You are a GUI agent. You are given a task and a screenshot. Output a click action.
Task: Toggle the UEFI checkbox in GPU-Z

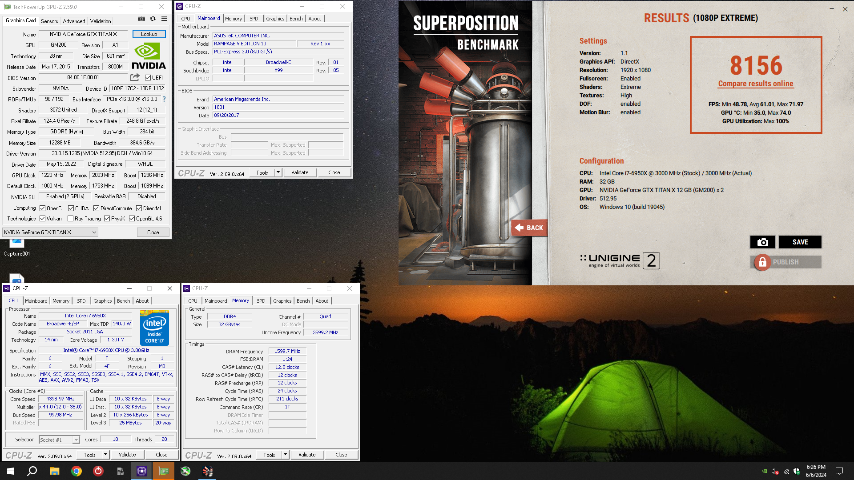(148, 77)
